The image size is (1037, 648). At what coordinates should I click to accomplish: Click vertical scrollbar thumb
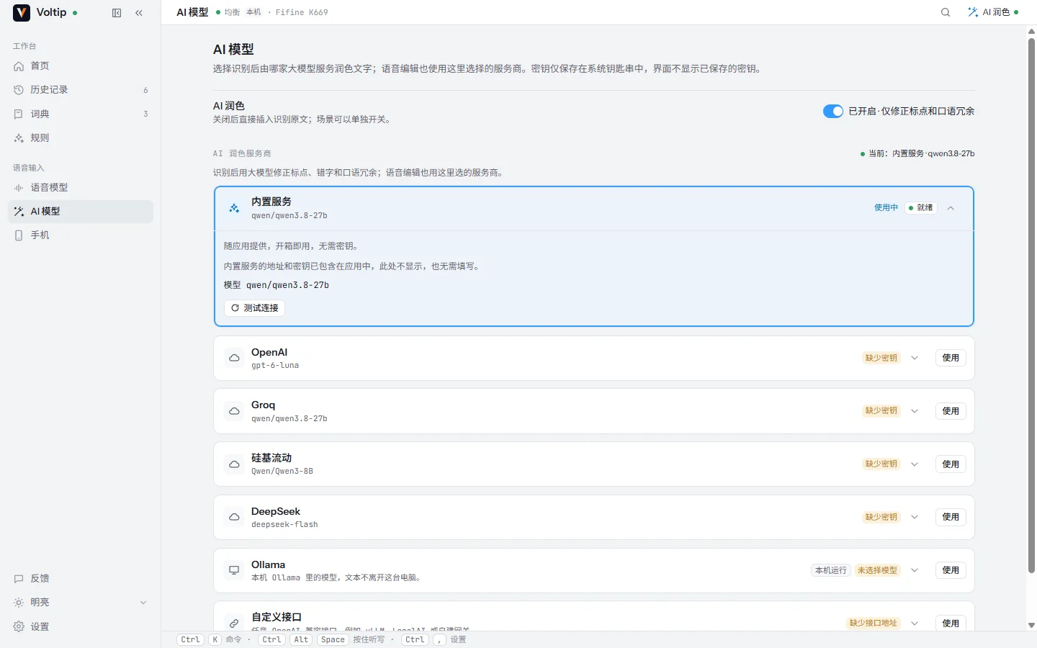1031,305
